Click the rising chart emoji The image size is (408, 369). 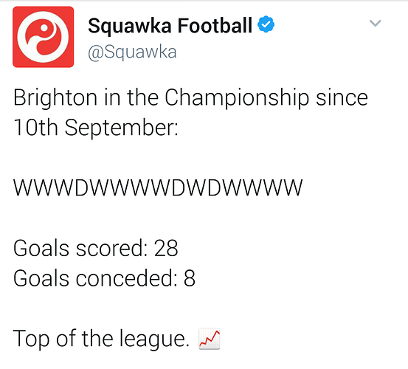pyautogui.click(x=210, y=339)
